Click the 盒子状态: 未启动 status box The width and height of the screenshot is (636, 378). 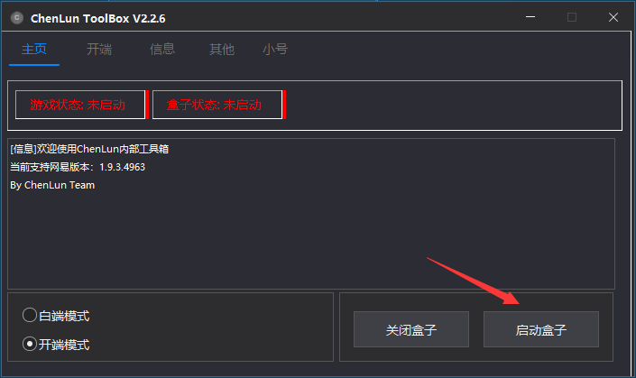219,105
